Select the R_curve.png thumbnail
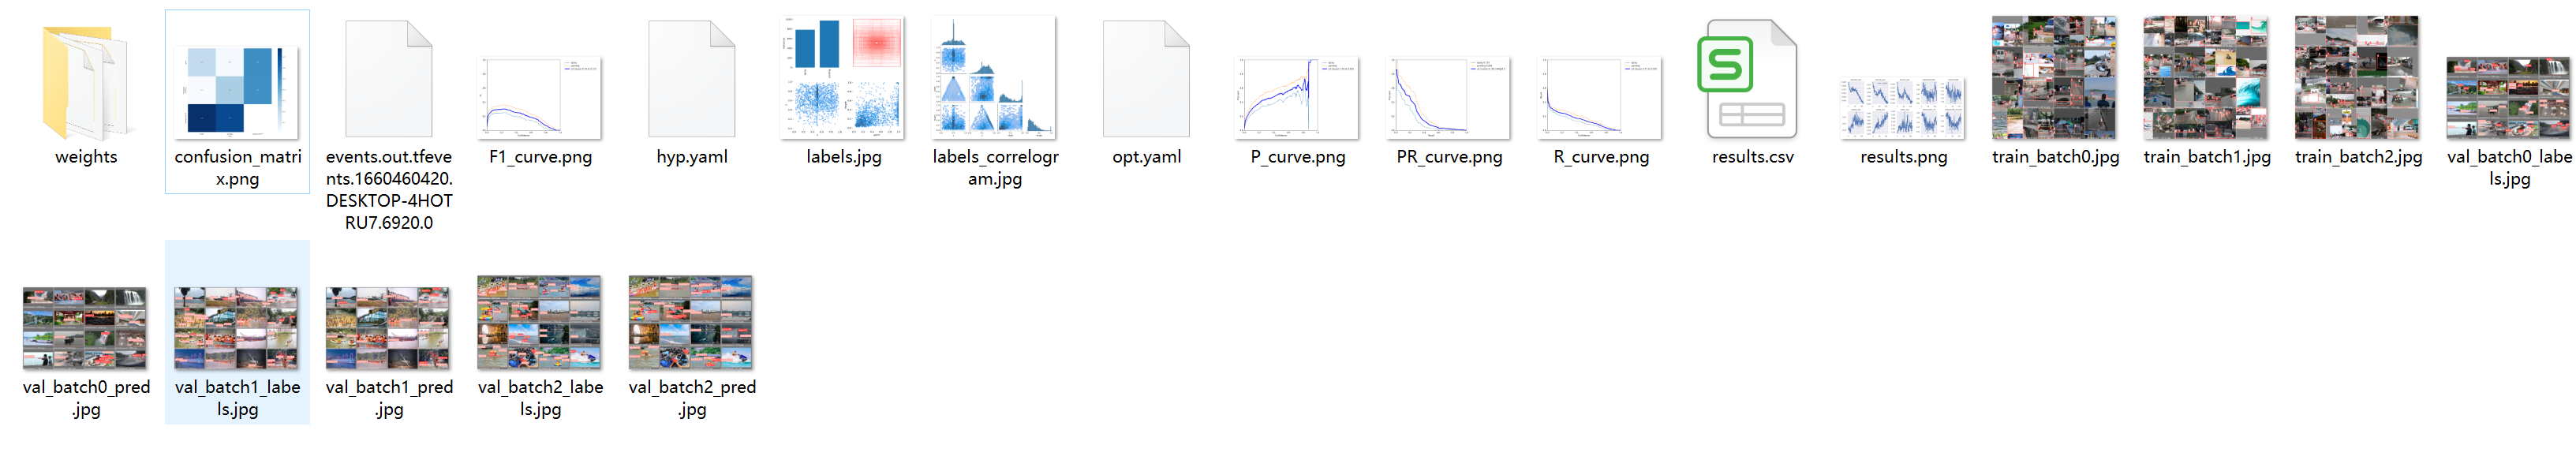The height and width of the screenshot is (475, 2576). pyautogui.click(x=1600, y=98)
